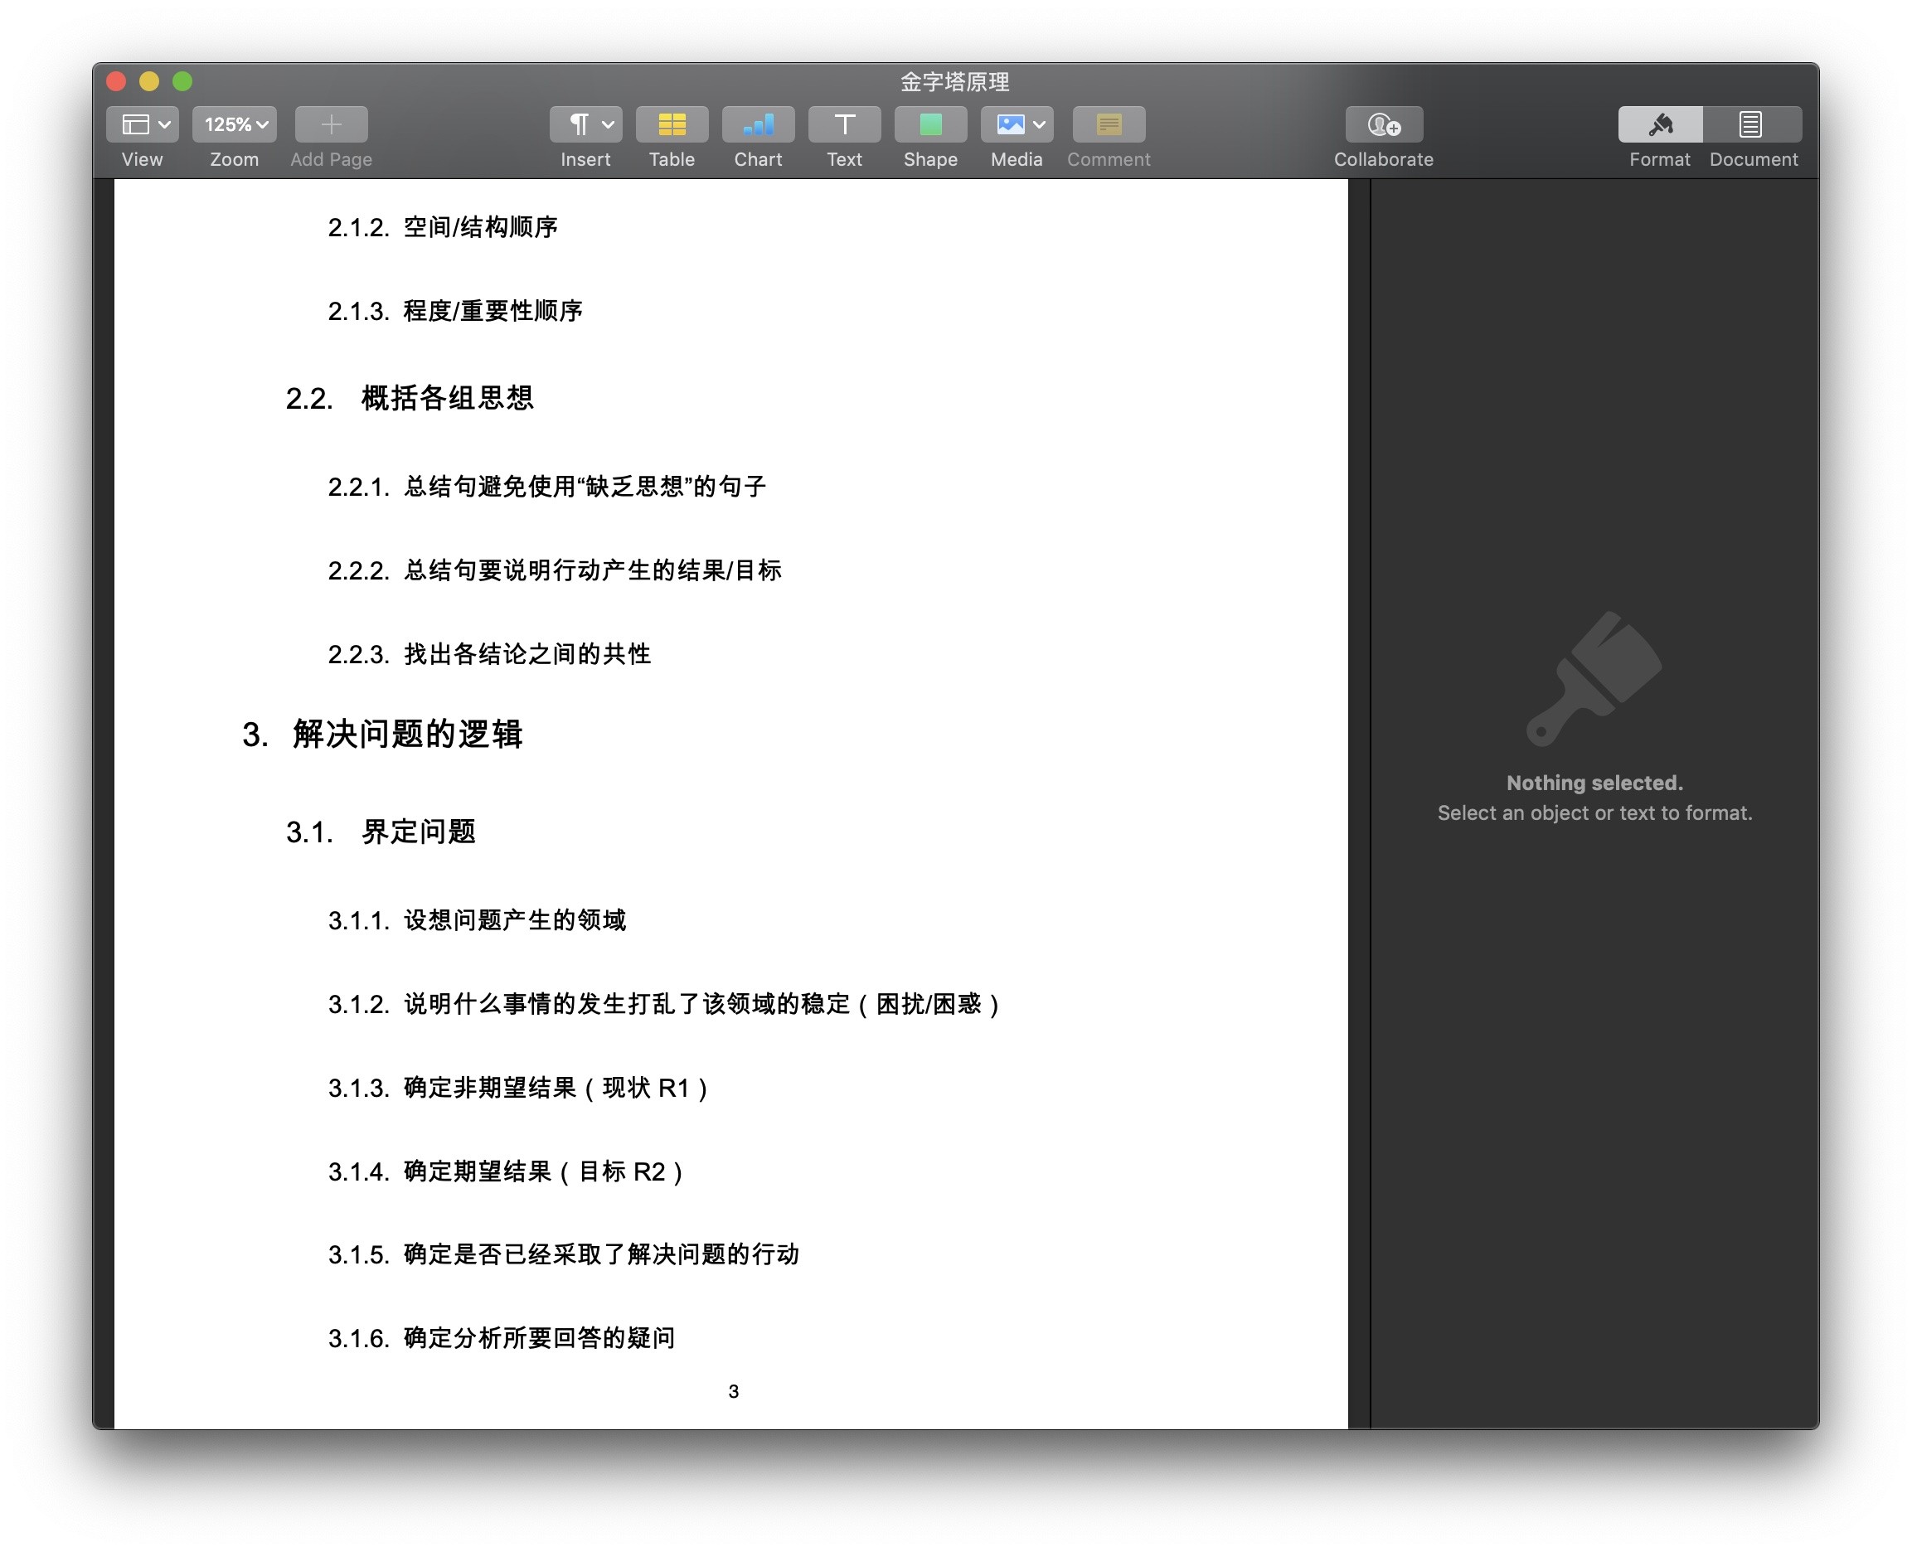Insert a Shape
The image size is (1912, 1552).
tap(929, 124)
